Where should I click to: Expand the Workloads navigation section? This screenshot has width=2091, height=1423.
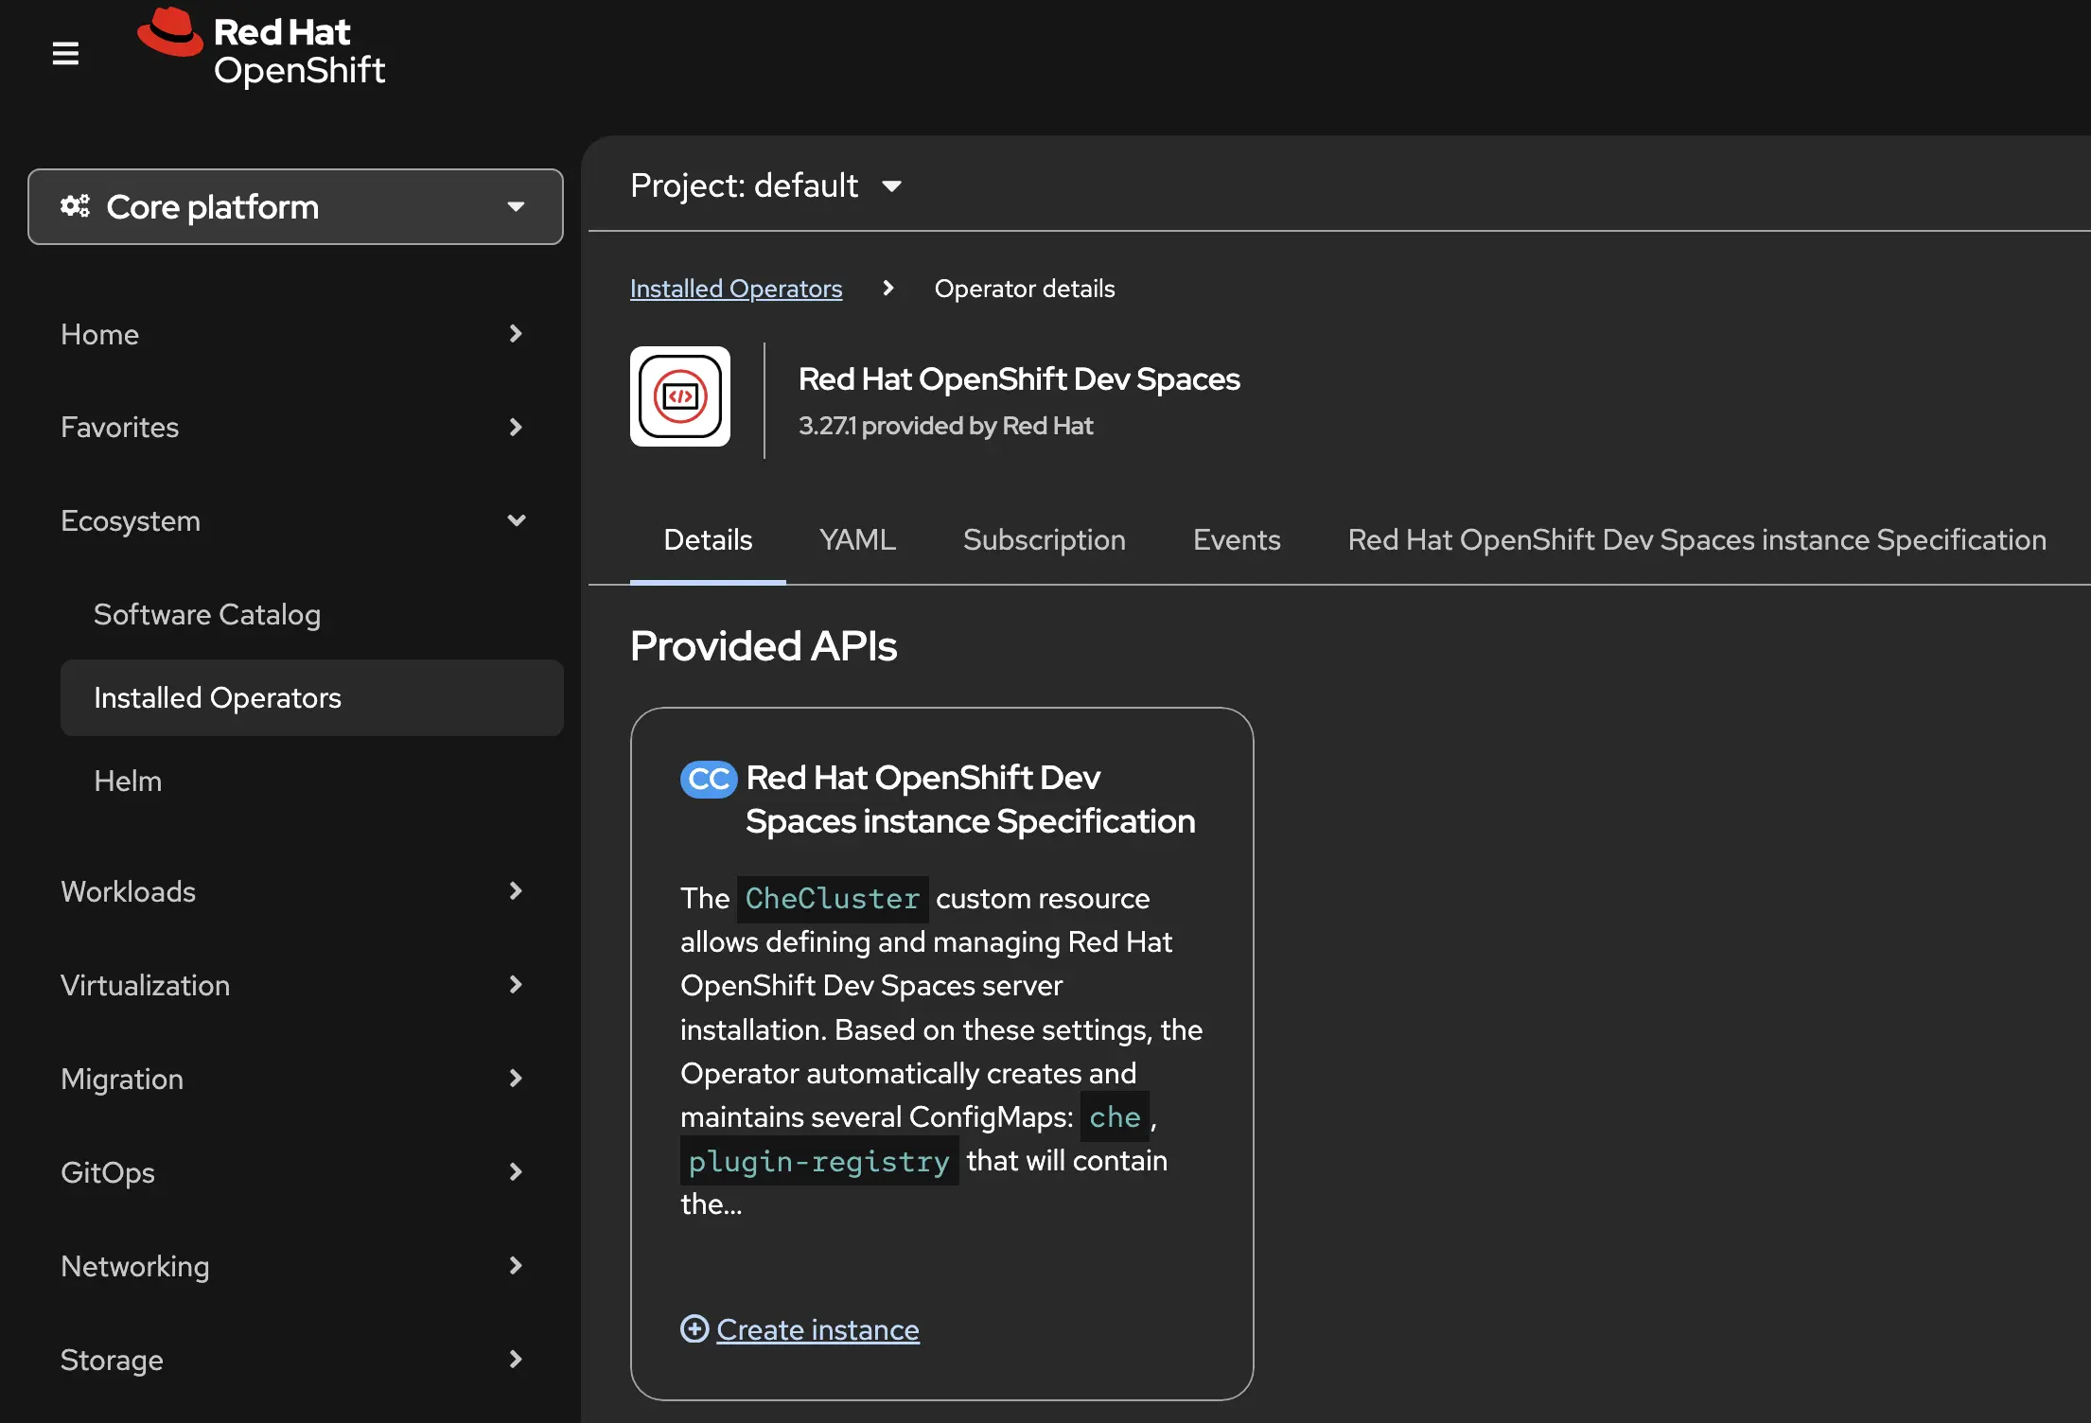(295, 892)
